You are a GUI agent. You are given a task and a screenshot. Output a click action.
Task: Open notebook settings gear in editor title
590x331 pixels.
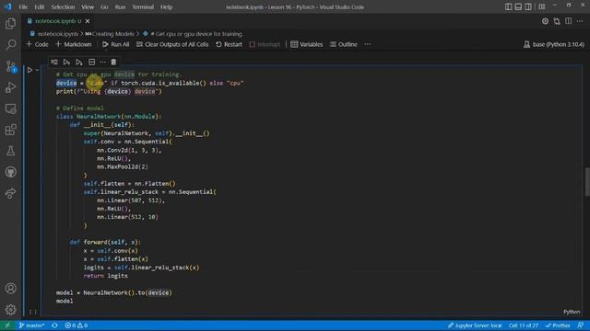pos(545,21)
